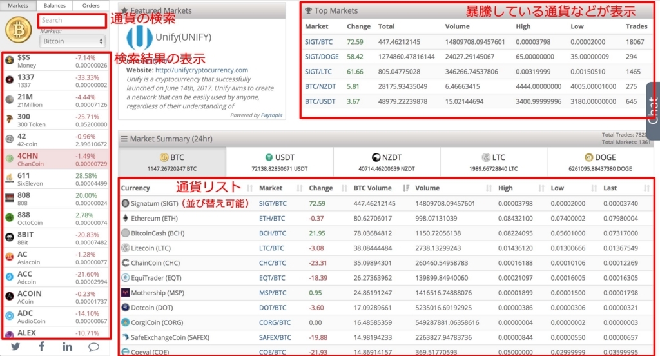Switch to the Orders tab

91,5
